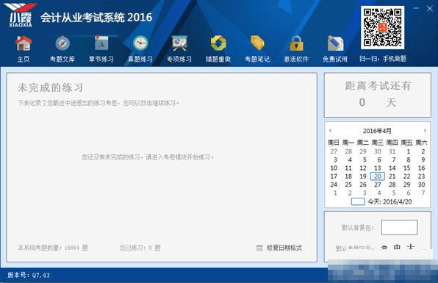Select April 1 in calendar

point(409,151)
